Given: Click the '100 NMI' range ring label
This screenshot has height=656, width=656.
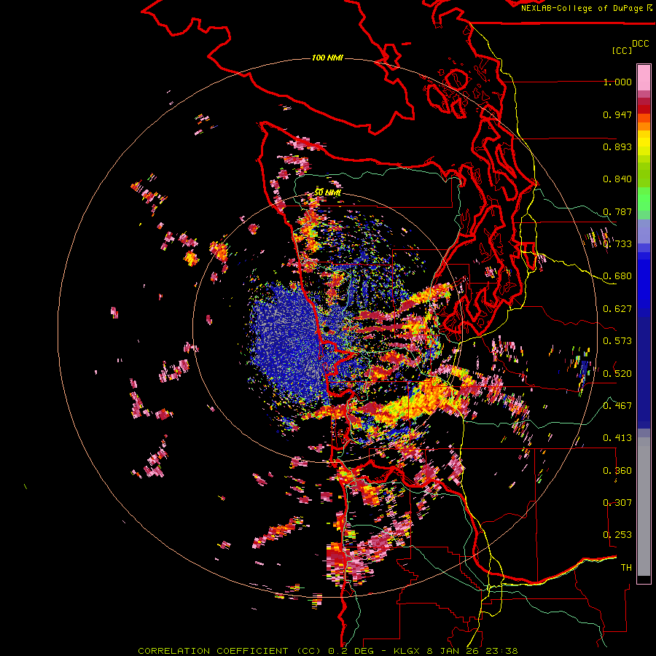Looking at the screenshot, I should (x=327, y=58).
